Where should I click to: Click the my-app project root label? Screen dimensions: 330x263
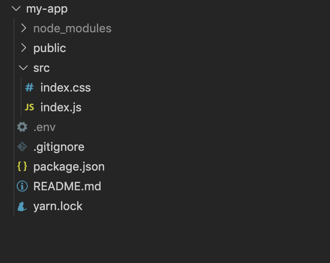(47, 9)
